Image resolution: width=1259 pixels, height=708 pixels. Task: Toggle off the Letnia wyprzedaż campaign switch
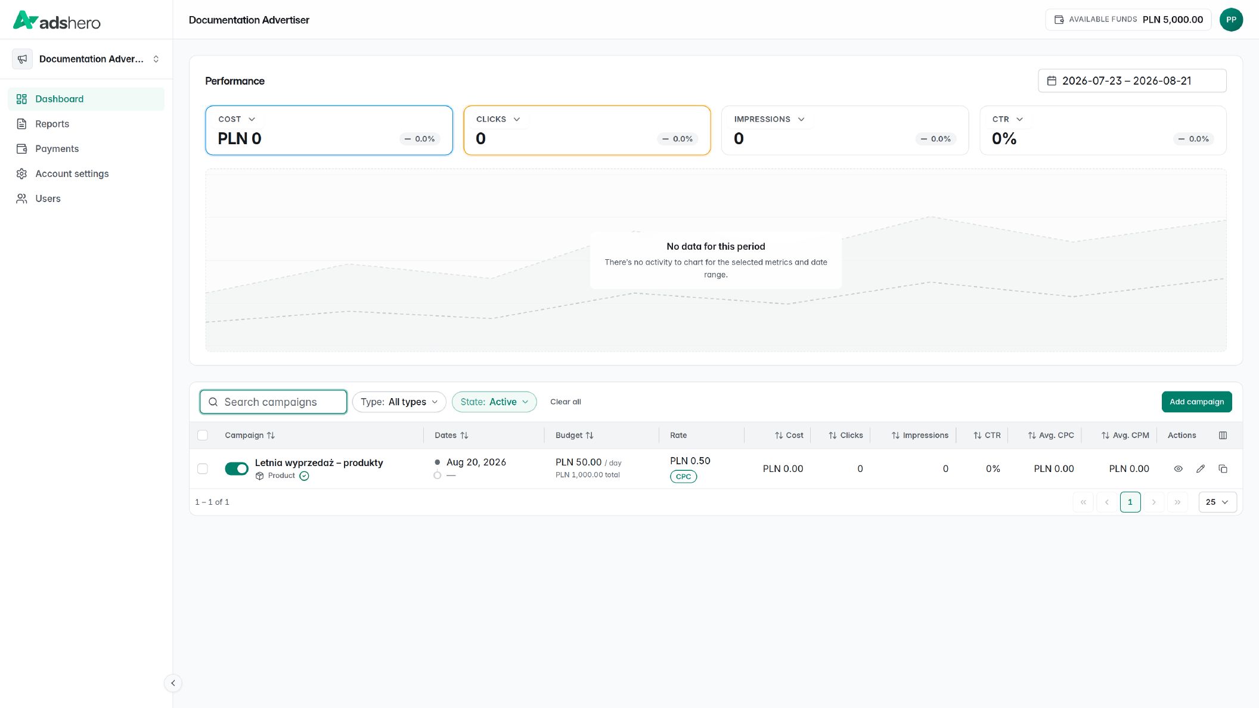pyautogui.click(x=236, y=469)
